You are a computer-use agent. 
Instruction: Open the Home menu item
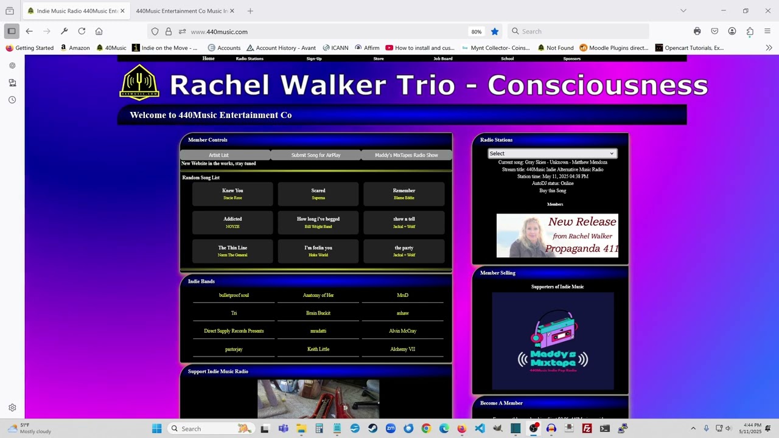coord(208,58)
